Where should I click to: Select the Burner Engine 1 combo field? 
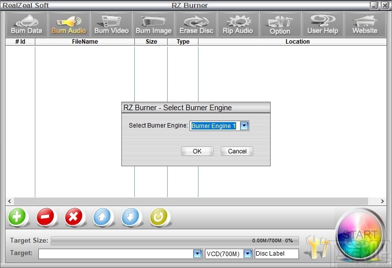click(219, 126)
